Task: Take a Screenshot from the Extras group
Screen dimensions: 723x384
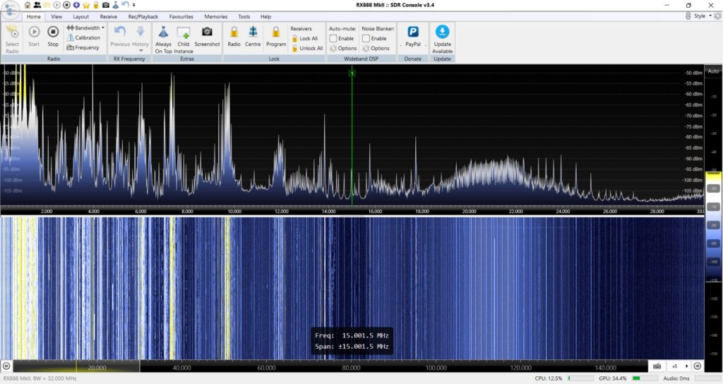Action: coord(207,37)
